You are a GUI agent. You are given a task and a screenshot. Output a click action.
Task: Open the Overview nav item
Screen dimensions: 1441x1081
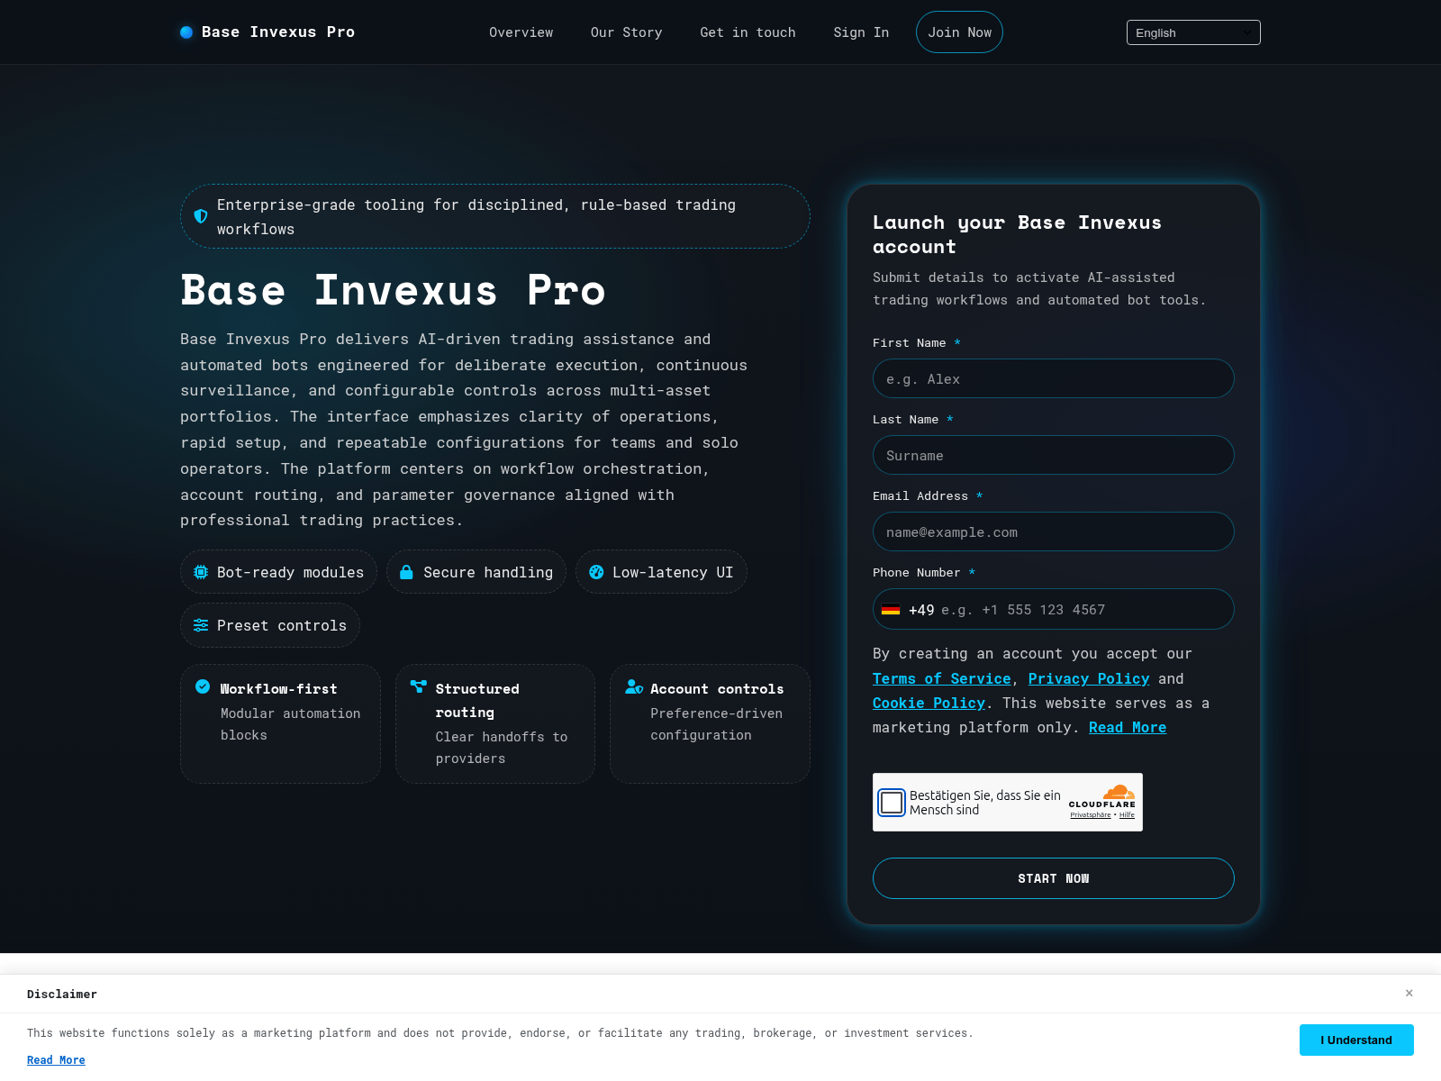(x=521, y=32)
